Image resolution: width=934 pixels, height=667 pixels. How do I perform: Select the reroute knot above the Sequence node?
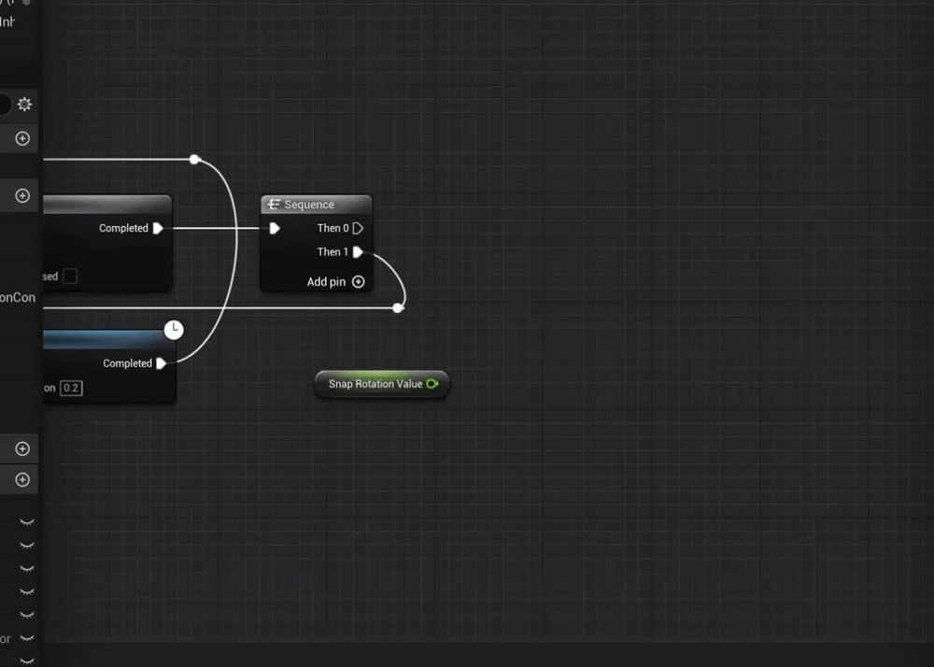pos(194,160)
